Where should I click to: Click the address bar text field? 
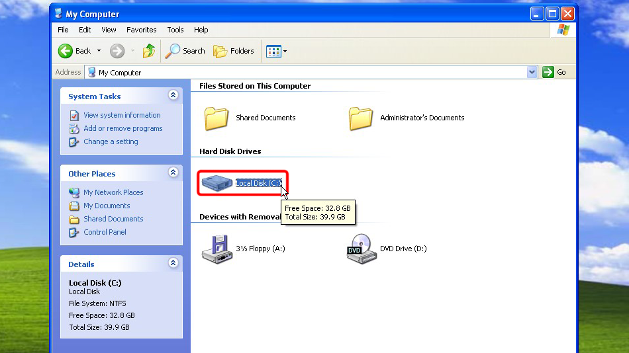click(x=311, y=72)
